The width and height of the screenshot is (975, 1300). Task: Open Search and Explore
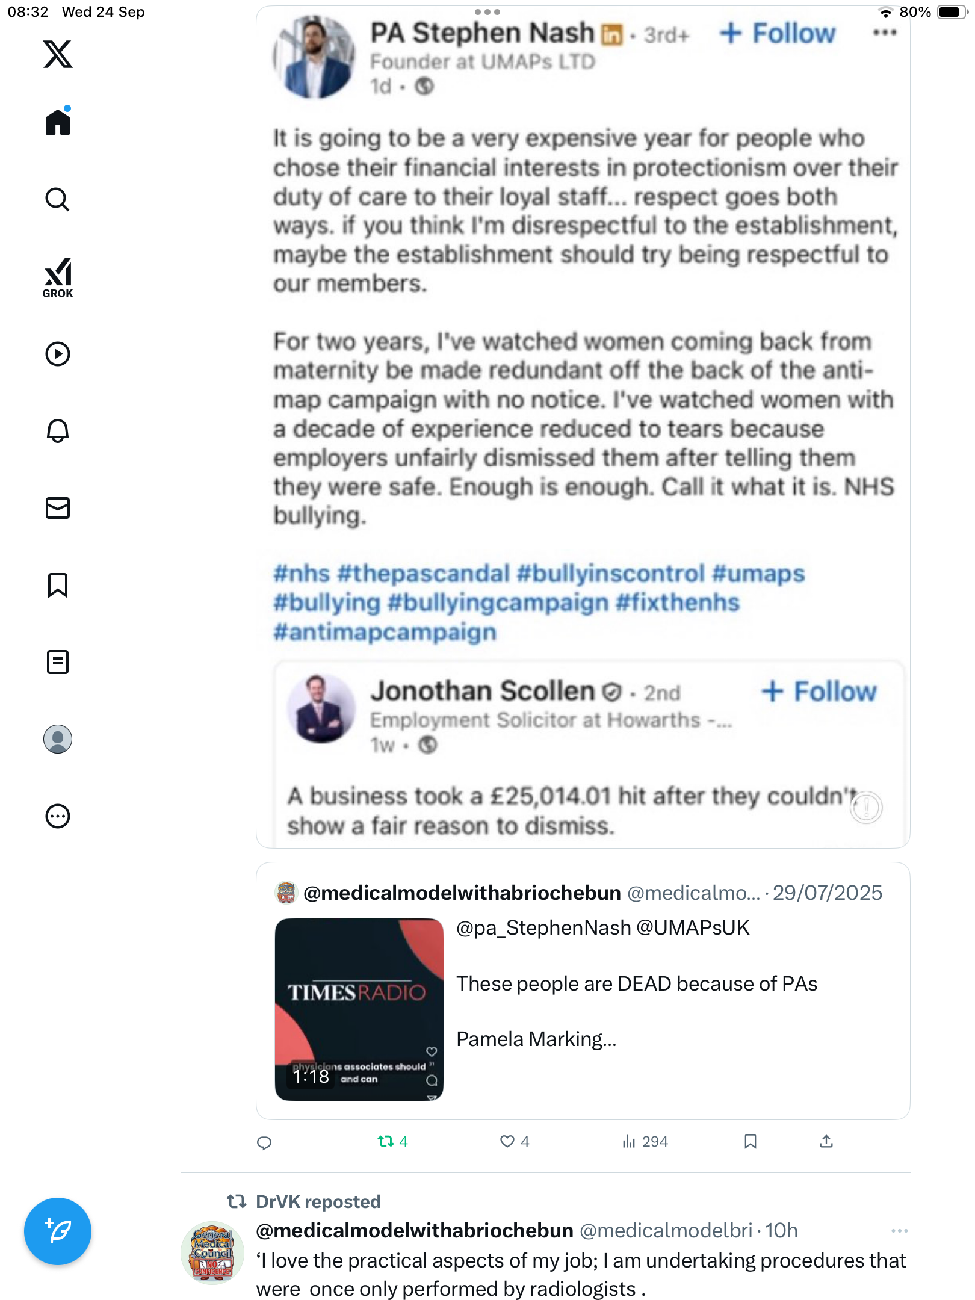(x=58, y=199)
